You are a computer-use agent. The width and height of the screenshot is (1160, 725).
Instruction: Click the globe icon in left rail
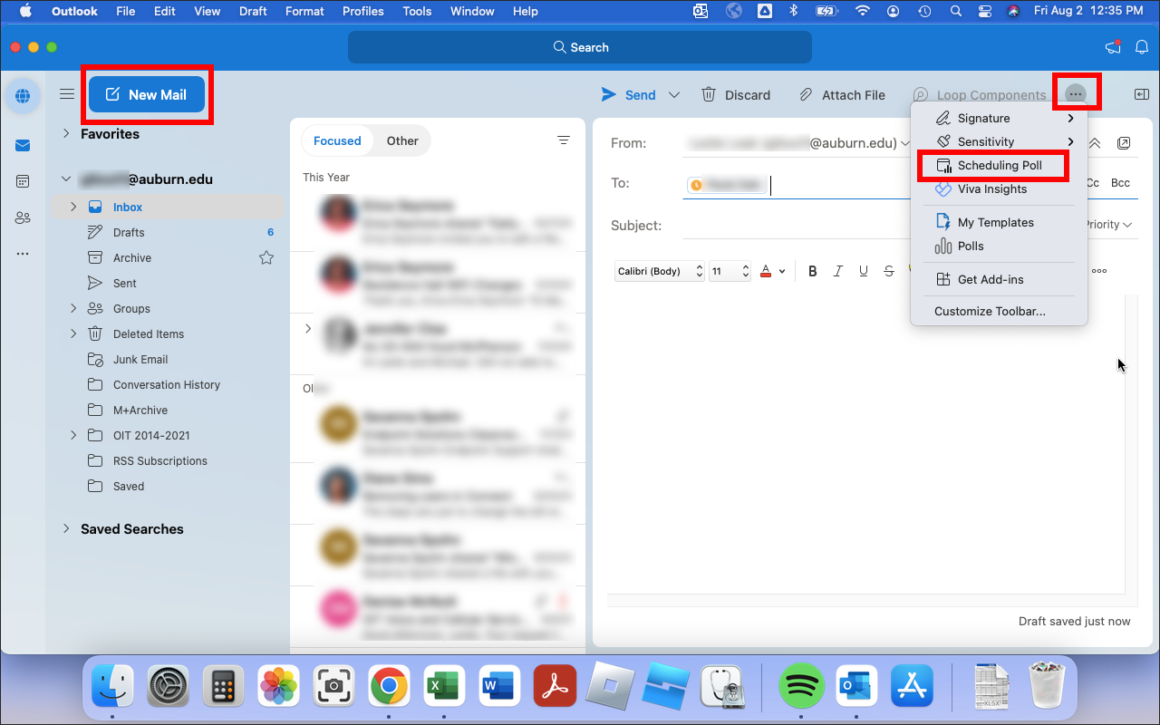(x=23, y=95)
